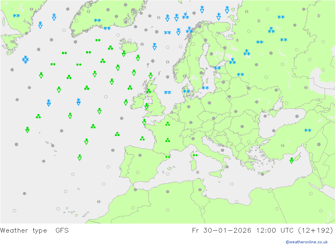Click the rain symbol over Scotland
This screenshot has width=335, height=245.
149,91
